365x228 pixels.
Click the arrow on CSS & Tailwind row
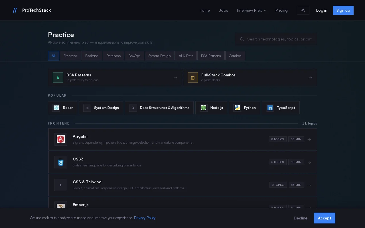(309, 185)
